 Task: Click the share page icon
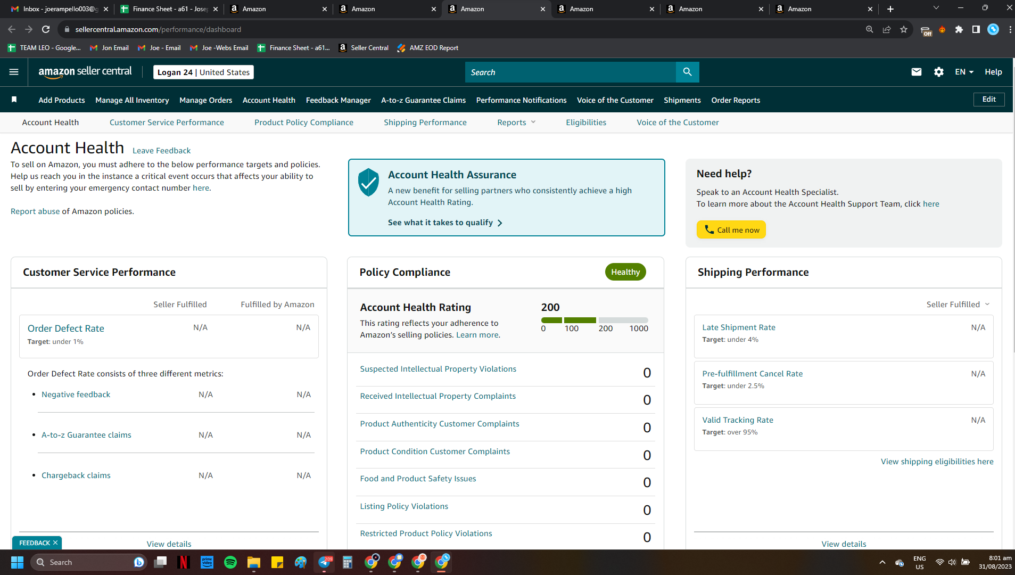(x=887, y=29)
